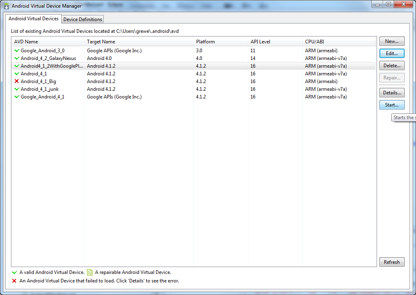Click the green checkmark beside Google_Android_3_0

17,51
